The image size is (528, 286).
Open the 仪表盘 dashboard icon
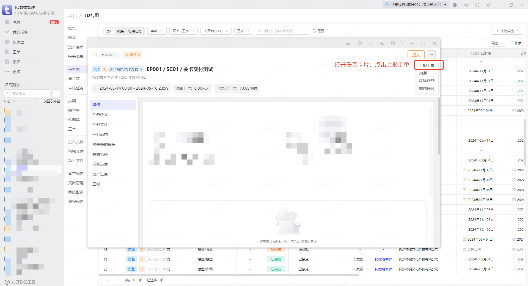tap(7, 42)
